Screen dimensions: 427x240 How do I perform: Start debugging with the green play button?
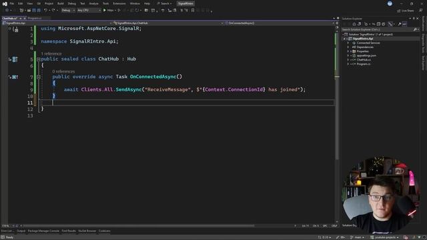(x=105, y=10)
